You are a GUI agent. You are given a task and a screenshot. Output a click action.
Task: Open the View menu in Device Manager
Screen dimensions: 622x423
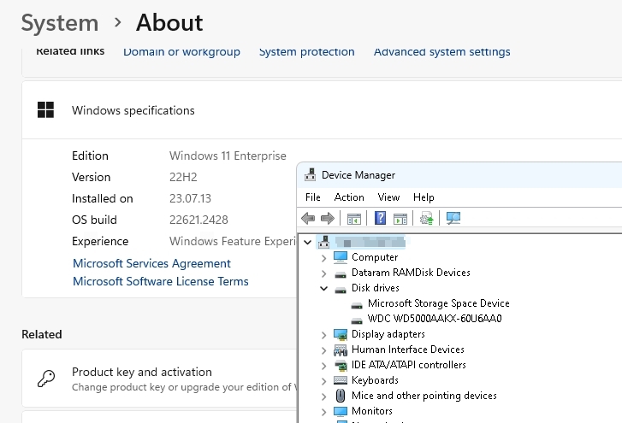(388, 197)
